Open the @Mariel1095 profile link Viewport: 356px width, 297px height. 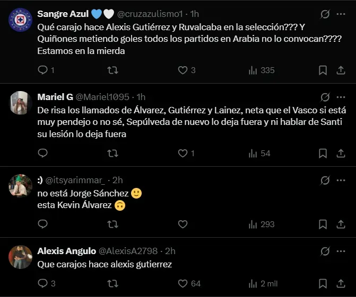(x=106, y=97)
